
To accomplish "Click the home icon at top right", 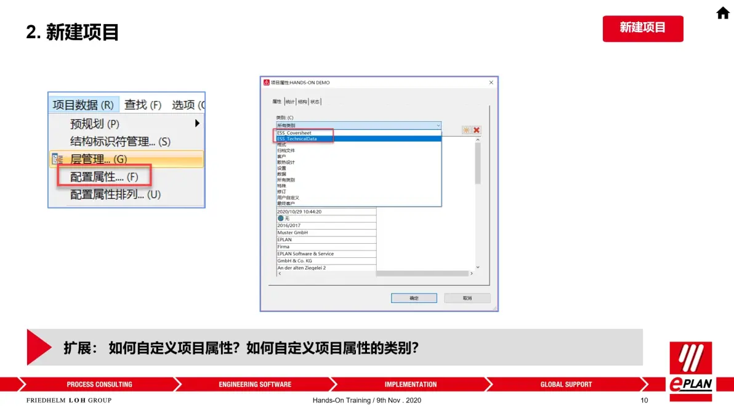I will point(723,13).
